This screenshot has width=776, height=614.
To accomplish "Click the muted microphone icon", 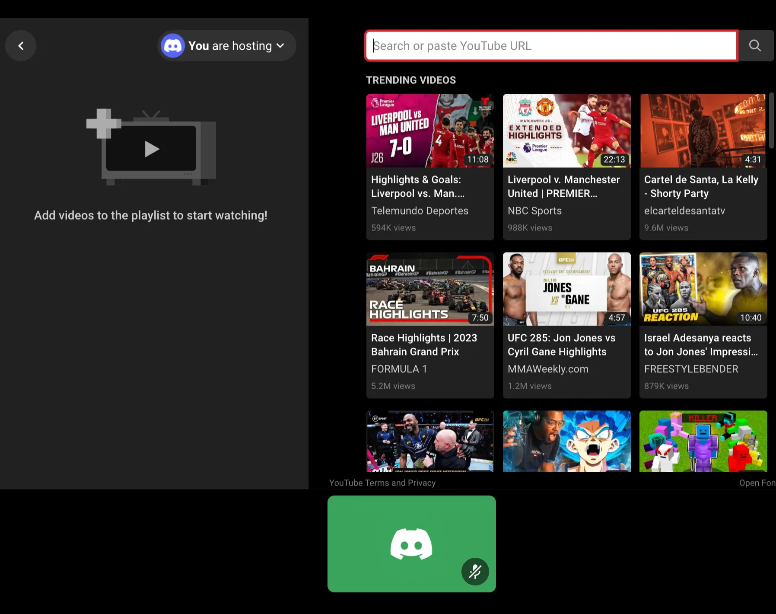I will pos(475,572).
